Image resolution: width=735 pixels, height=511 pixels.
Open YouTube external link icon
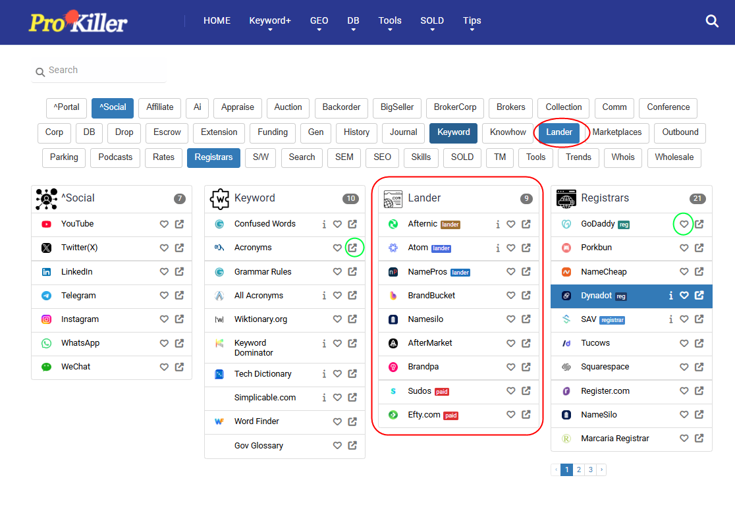coord(180,224)
